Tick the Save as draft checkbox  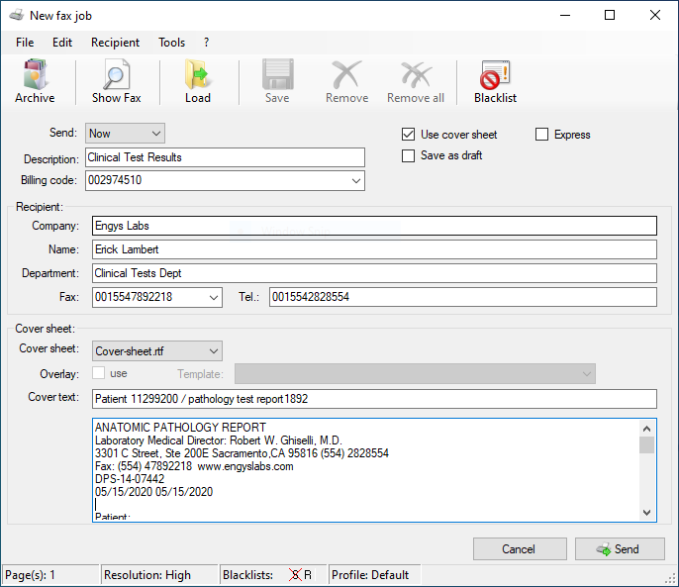[x=408, y=155]
